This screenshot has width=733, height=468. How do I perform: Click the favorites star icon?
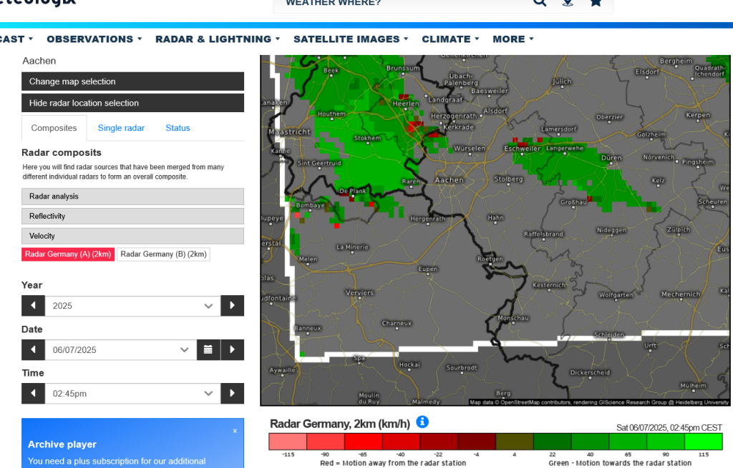click(x=596, y=2)
